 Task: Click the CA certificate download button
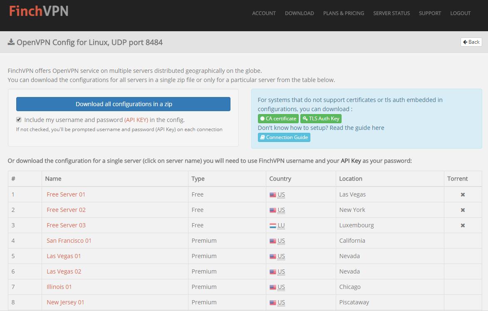[278, 119]
